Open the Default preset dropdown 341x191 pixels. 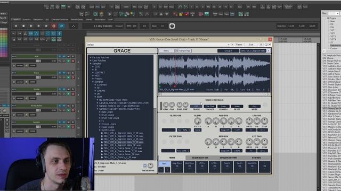pyautogui.click(x=158, y=45)
